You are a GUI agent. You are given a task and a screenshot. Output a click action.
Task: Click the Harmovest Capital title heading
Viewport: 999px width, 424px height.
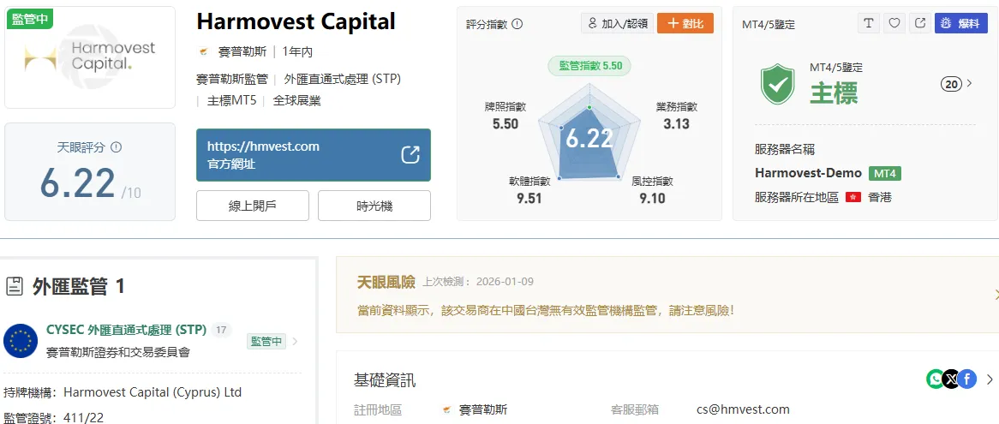(296, 21)
